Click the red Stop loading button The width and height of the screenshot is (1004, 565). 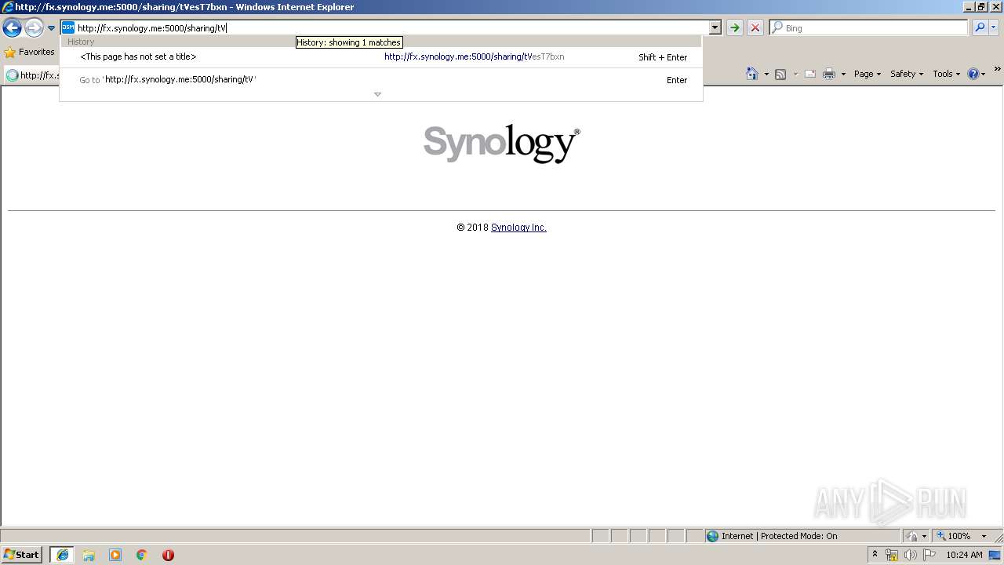pyautogui.click(x=755, y=27)
